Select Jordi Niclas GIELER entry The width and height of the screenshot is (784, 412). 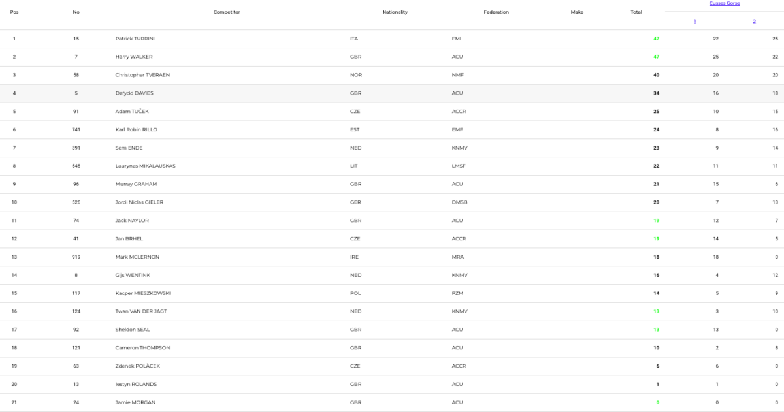(x=139, y=202)
